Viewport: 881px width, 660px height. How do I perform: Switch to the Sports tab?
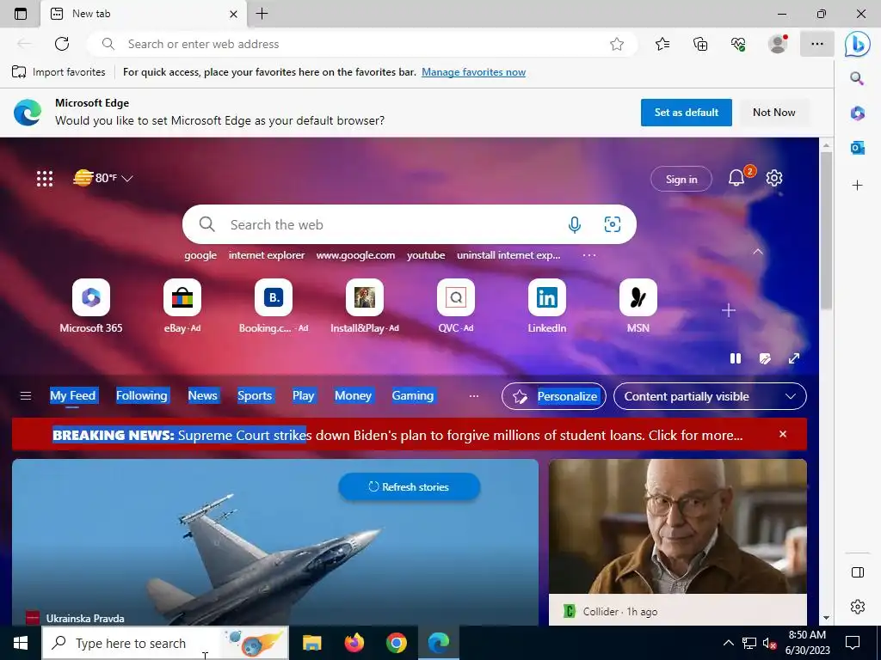pos(255,395)
